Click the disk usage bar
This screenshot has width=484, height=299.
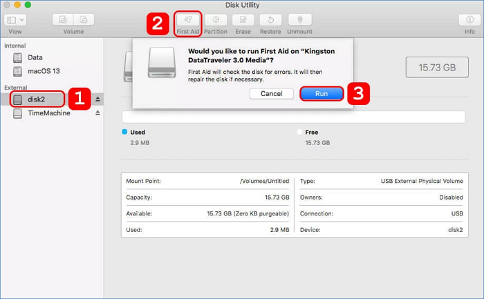[292, 117]
